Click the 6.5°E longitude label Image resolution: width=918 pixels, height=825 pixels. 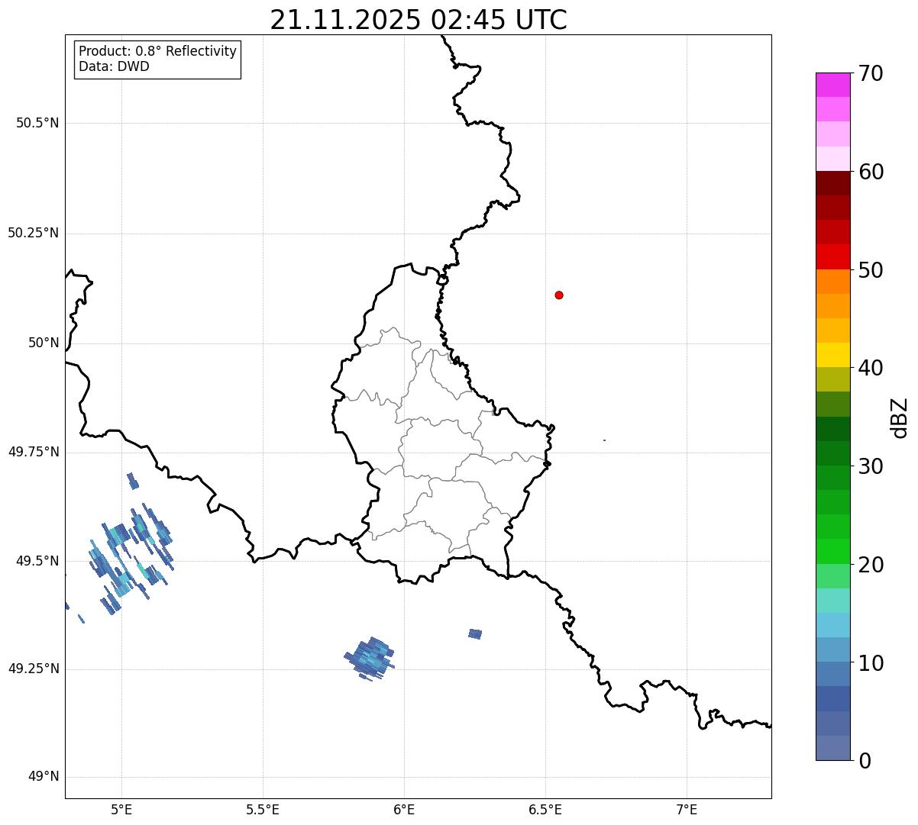click(x=545, y=809)
